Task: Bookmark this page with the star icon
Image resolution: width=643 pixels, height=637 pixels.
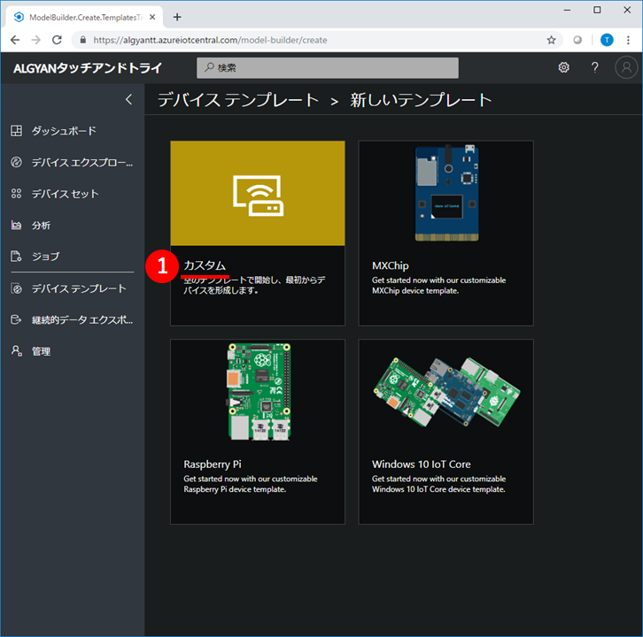Action: point(551,40)
